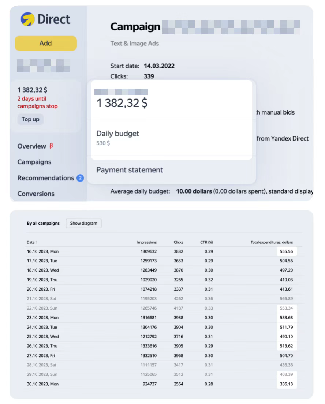Click the CTR value 0.32
The image size is (325, 404).
pos(209,280)
